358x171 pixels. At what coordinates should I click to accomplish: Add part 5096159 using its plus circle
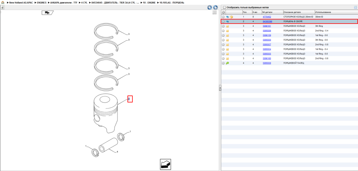click(223, 35)
